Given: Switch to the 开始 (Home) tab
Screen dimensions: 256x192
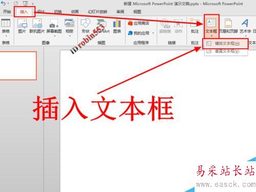Looking at the screenshot, I should click(7, 12).
